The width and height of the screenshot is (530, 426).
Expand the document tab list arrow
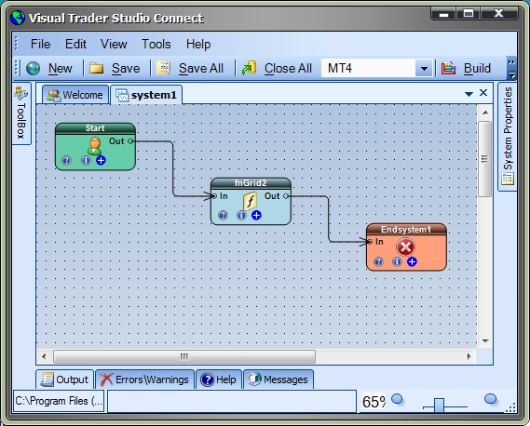(469, 94)
